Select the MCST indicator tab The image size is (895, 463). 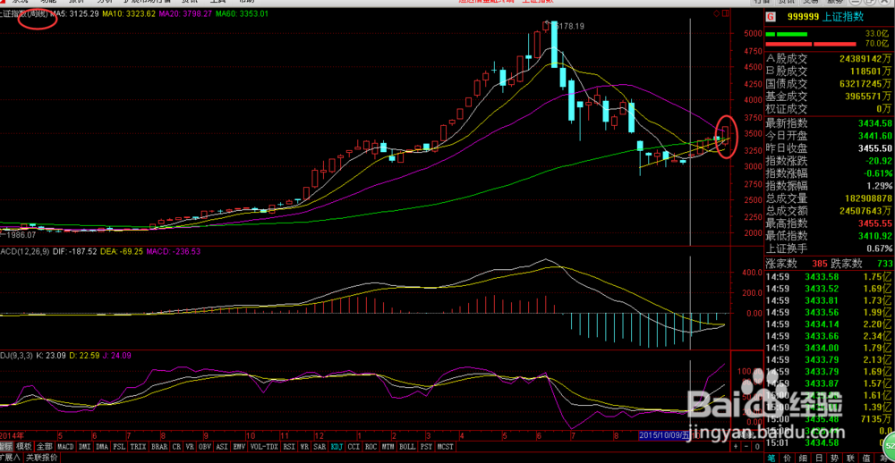445,447
